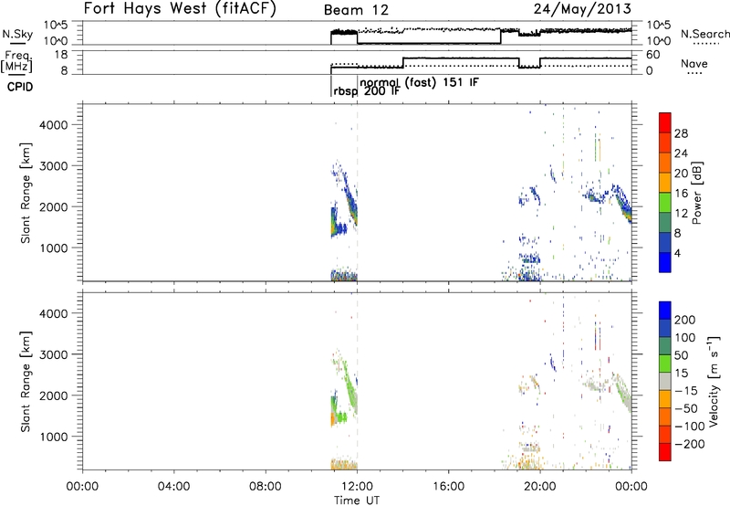Click the "28" tick on Power color bar
Screen dimensions: 730x506
681,133
